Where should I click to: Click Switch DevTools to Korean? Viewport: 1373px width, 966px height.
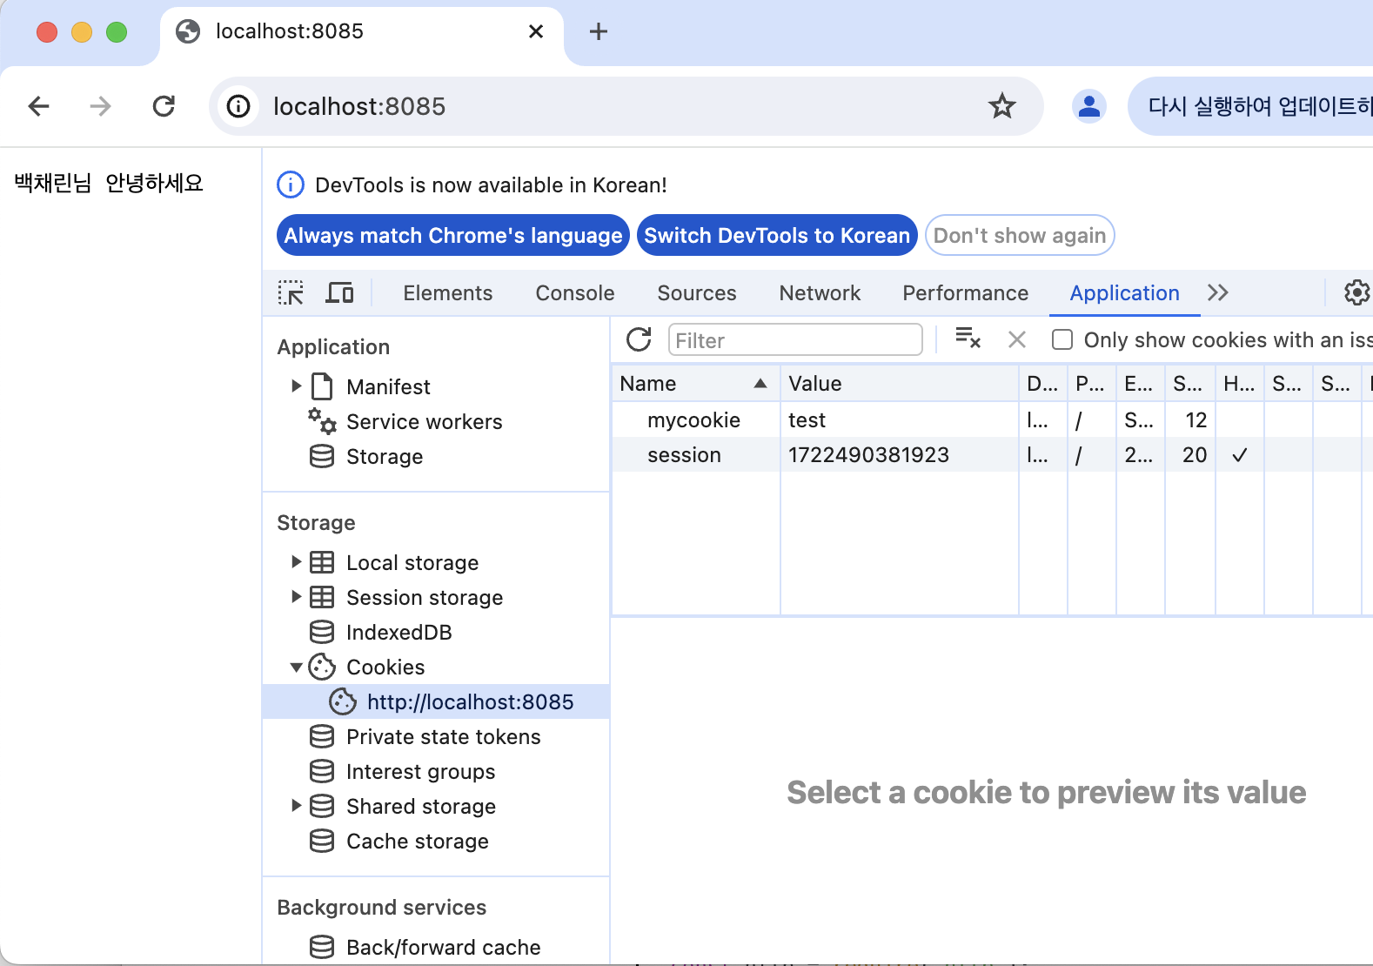point(777,235)
